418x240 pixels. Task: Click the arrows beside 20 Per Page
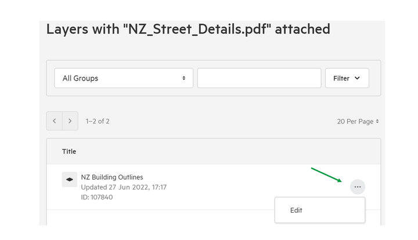pyautogui.click(x=377, y=121)
